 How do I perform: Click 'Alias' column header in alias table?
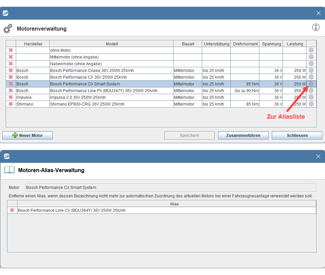[167, 204]
